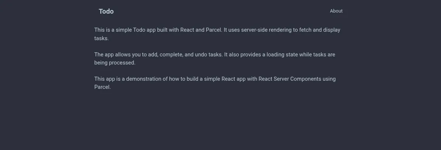Click the Todo title in the header
The width and height of the screenshot is (441, 150).
pyautogui.click(x=106, y=11)
